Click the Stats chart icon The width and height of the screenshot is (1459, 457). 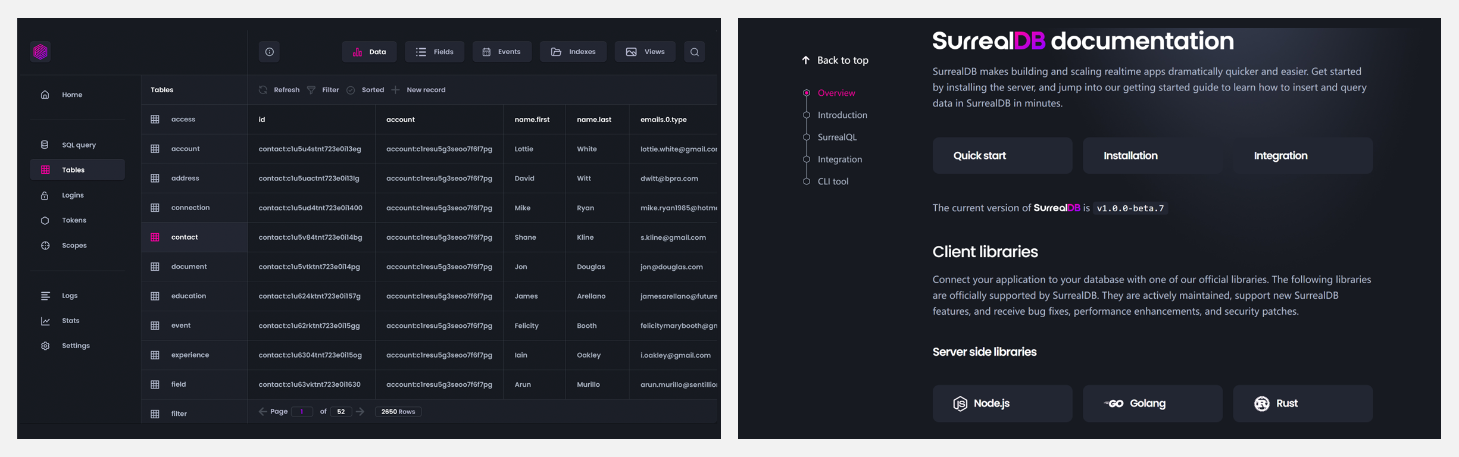45,321
